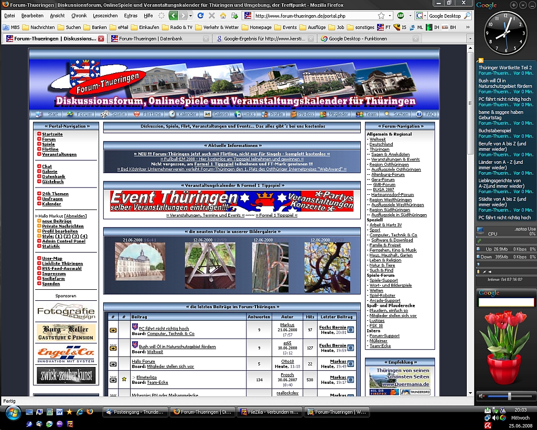This screenshot has width=537, height=430.
Task: Click the Google Desktop search field in the sidebar
Action: click(x=506, y=302)
